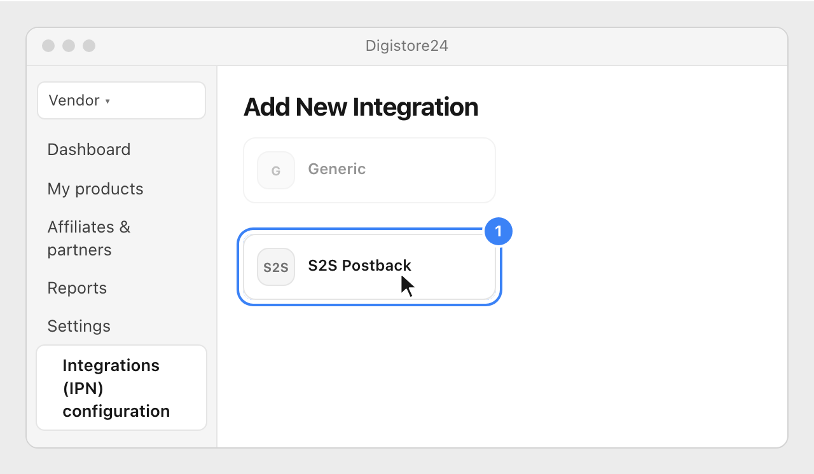Open My products section
Image resolution: width=814 pixels, height=474 pixels.
95,189
